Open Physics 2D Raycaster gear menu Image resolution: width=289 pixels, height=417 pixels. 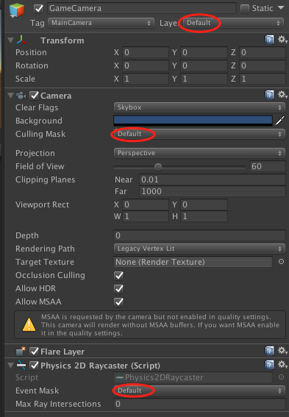(282, 364)
